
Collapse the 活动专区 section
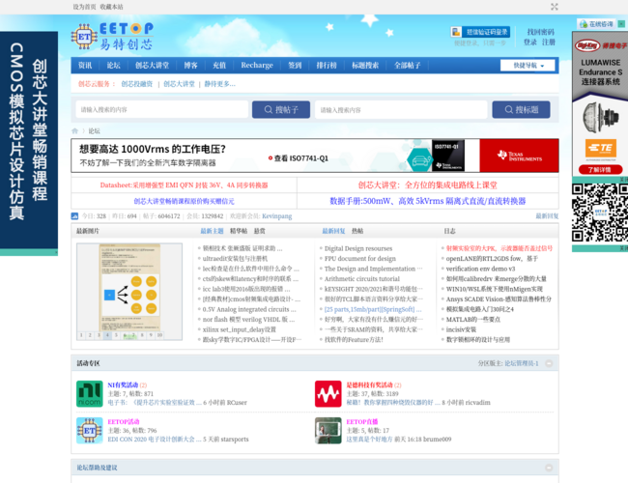(549, 363)
